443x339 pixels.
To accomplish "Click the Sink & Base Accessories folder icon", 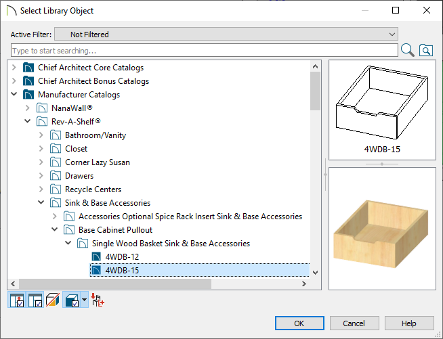I will point(56,203).
